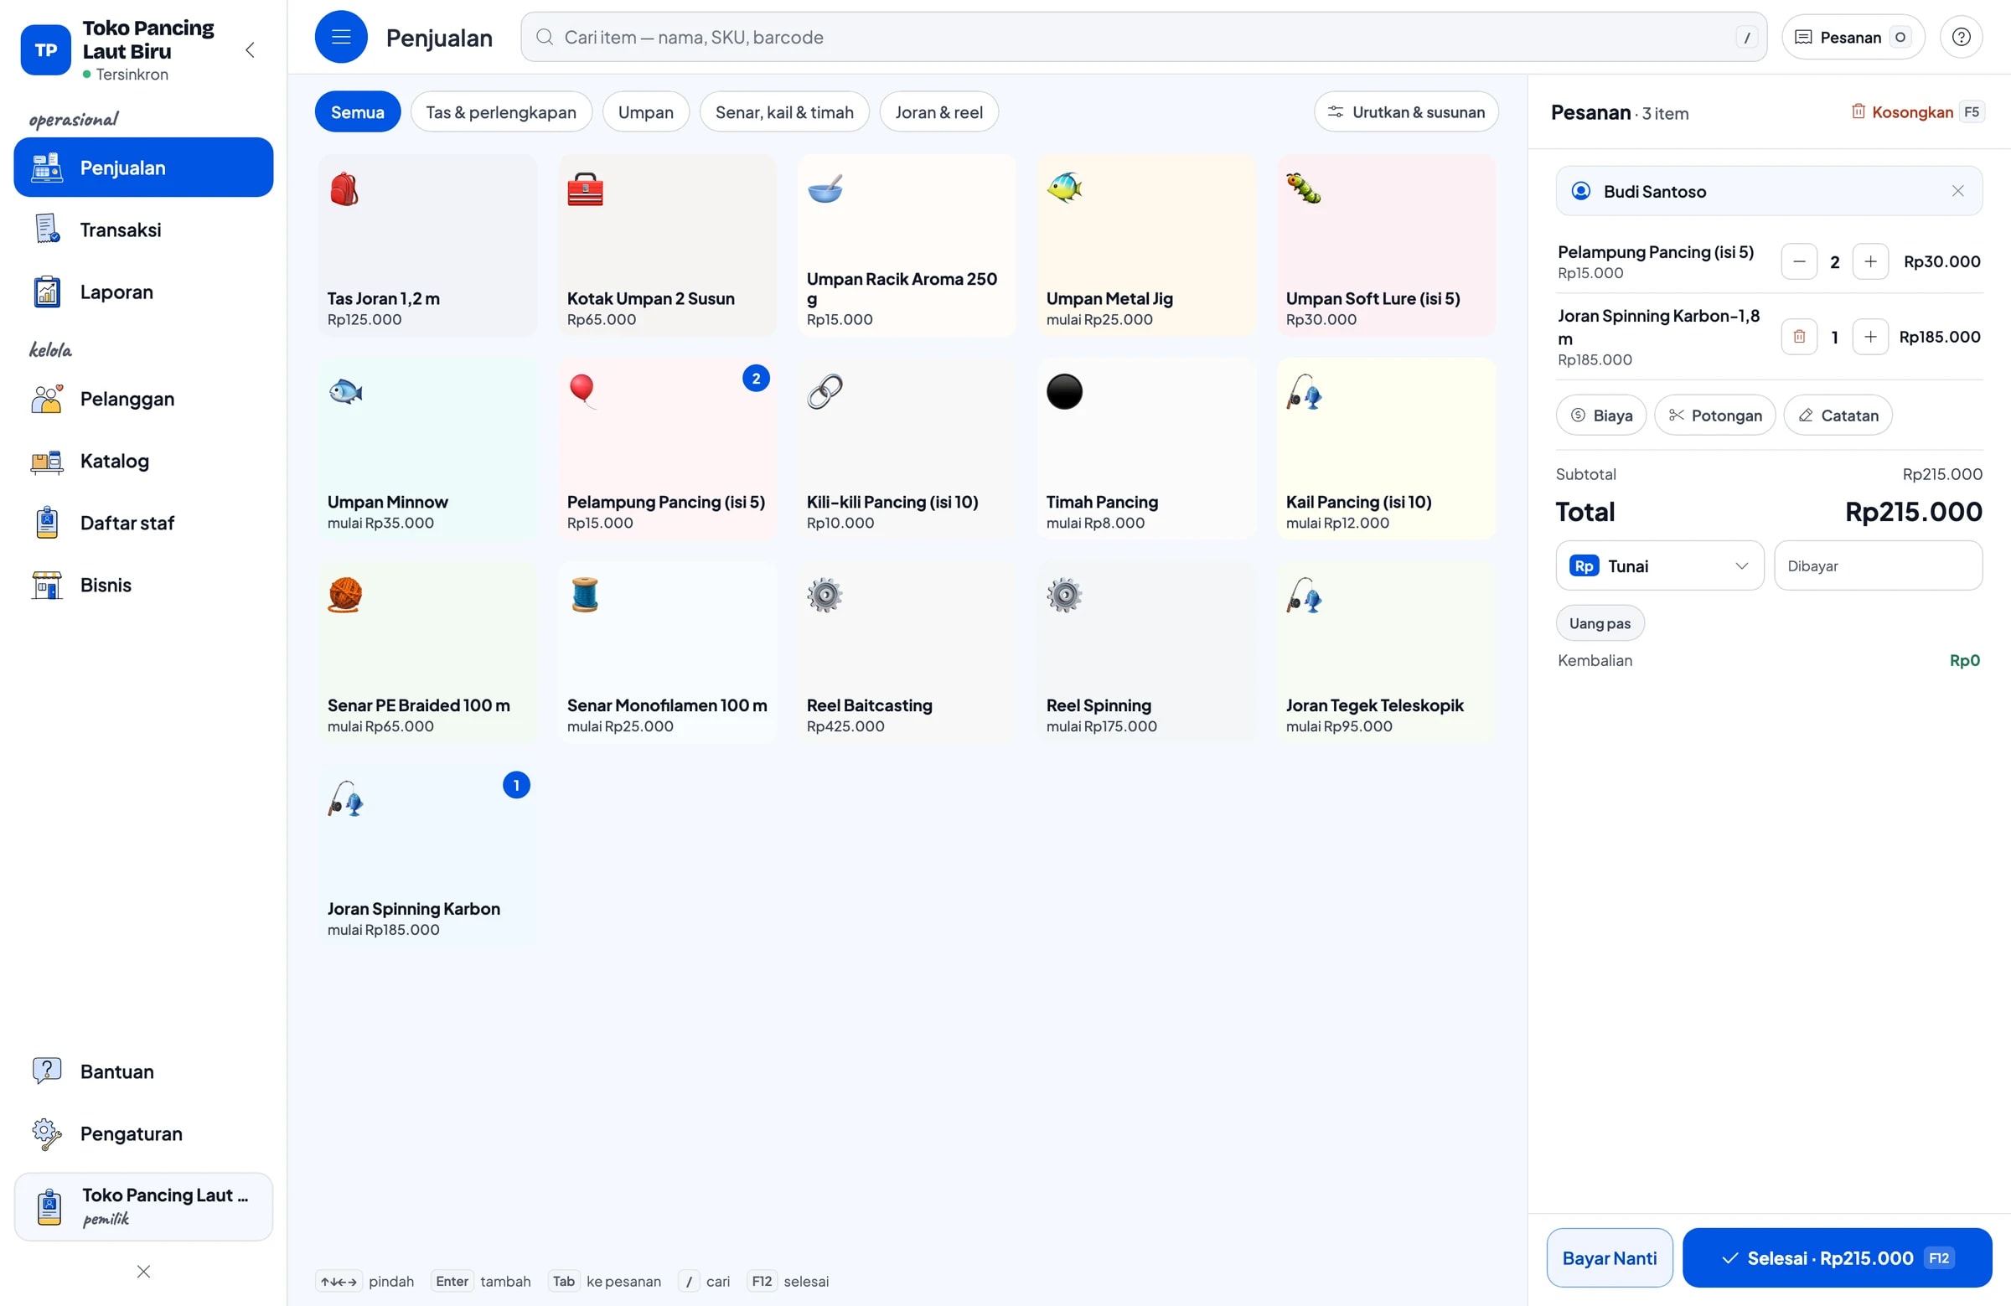Filter by Joran & reel category
The width and height of the screenshot is (2011, 1306).
(938, 112)
